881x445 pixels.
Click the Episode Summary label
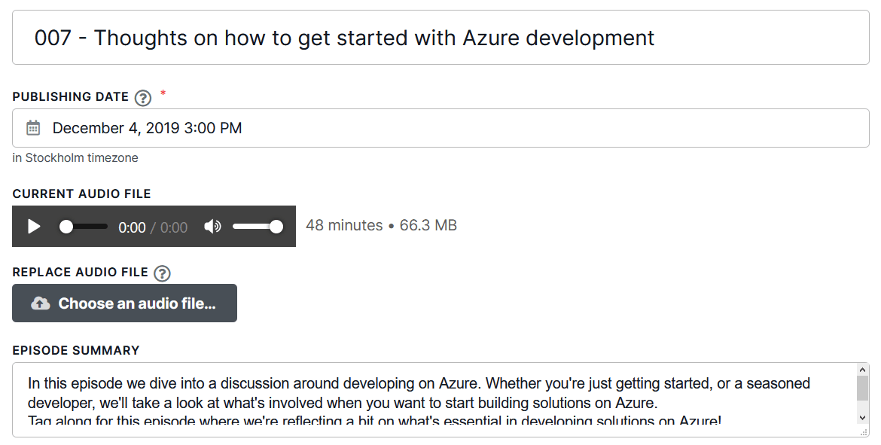(x=76, y=351)
